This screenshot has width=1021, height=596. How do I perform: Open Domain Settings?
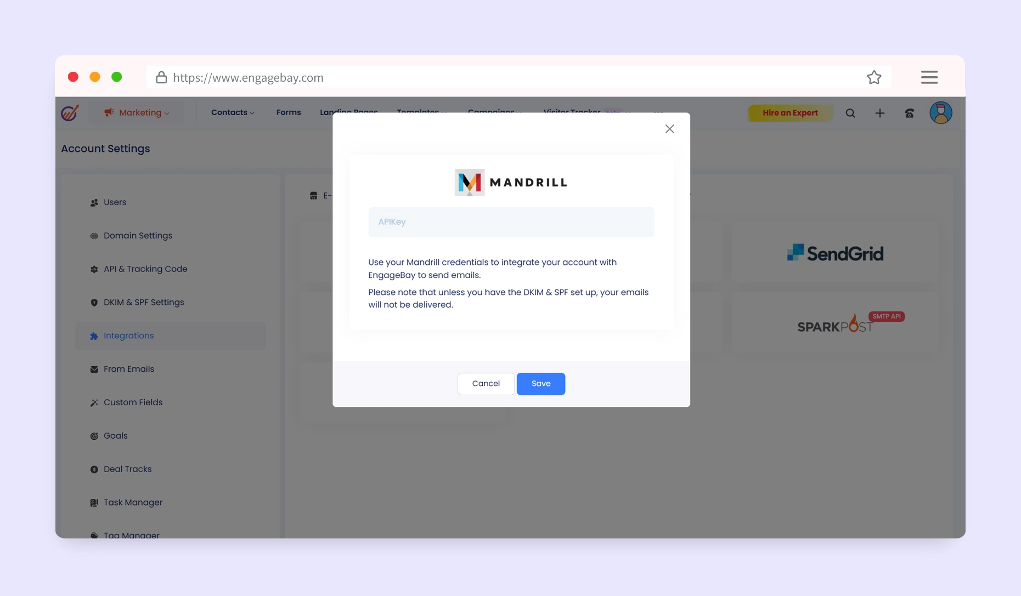(170, 236)
